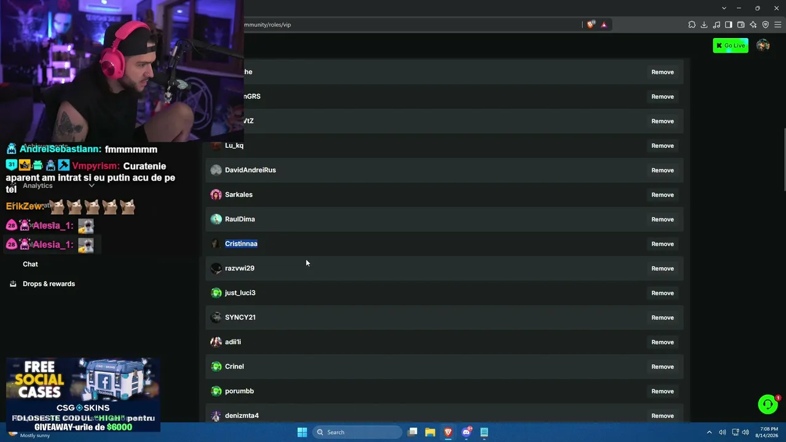Click RaulDima's avatar in the VIP list

[216, 219]
